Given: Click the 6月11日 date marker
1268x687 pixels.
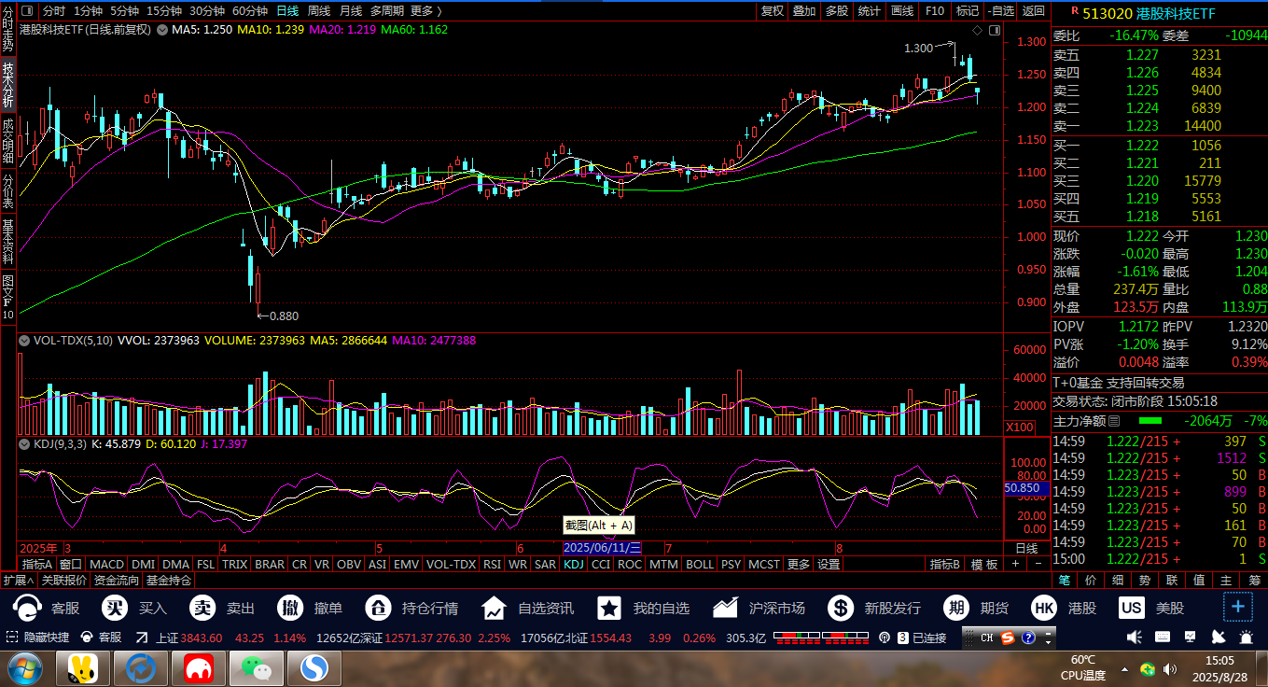Looking at the screenshot, I should click(x=603, y=548).
